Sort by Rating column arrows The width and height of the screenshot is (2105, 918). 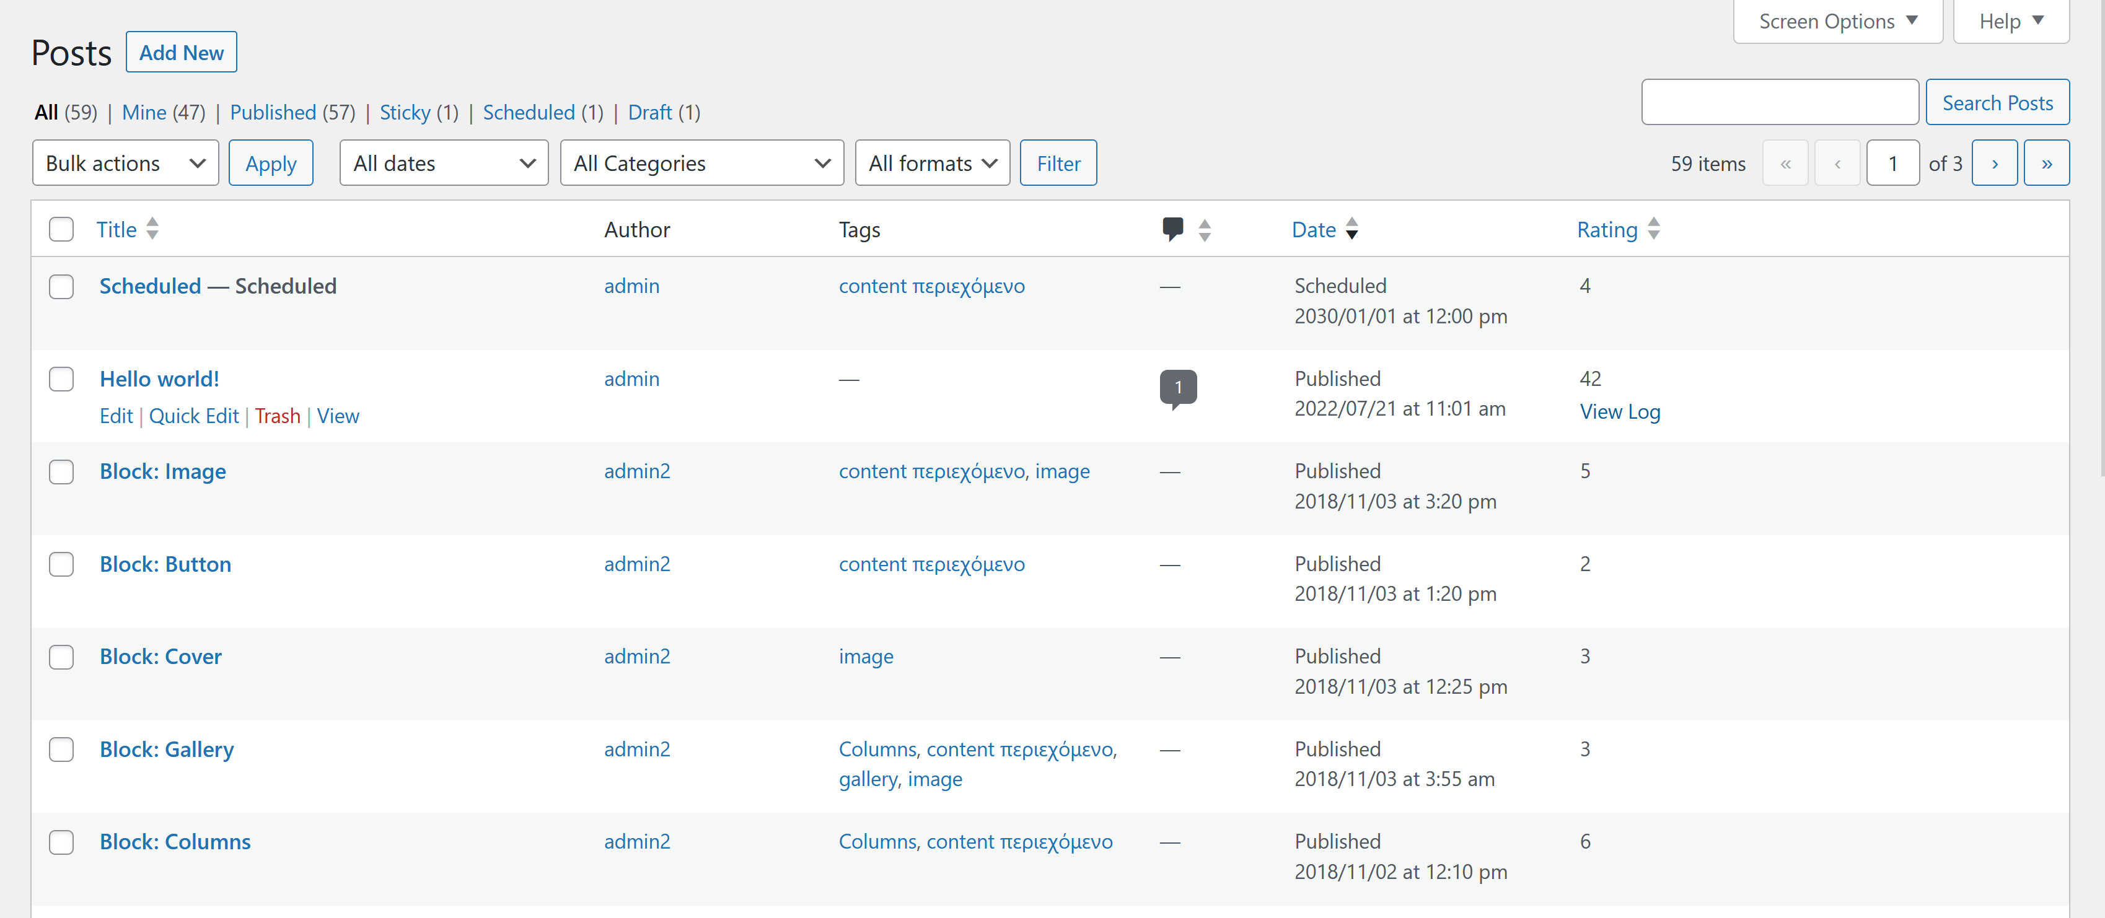pos(1653,229)
